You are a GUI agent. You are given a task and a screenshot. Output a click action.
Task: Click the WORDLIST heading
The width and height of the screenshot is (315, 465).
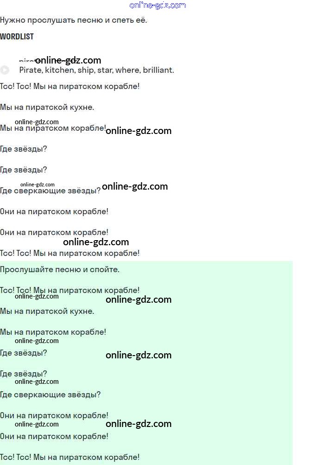point(17,37)
